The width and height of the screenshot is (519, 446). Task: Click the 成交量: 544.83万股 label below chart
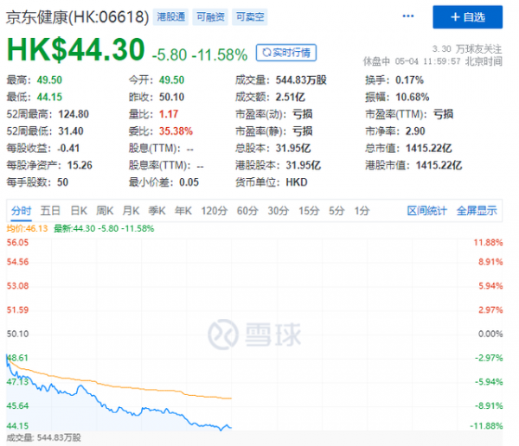click(x=43, y=437)
